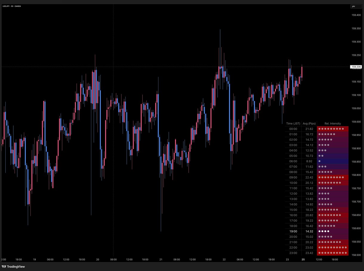The height and width of the screenshot is (271, 364).
Task: Click the 23.02 average pips value
Action: pyautogui.click(x=309, y=247)
